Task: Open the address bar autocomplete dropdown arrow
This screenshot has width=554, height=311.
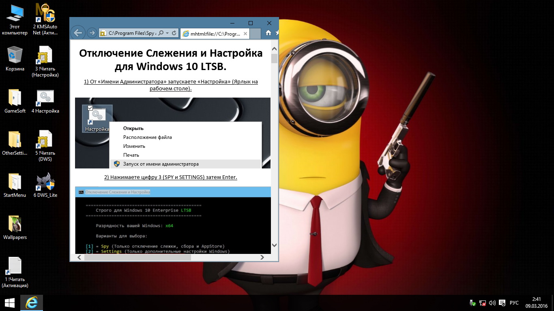Action: 167,33
